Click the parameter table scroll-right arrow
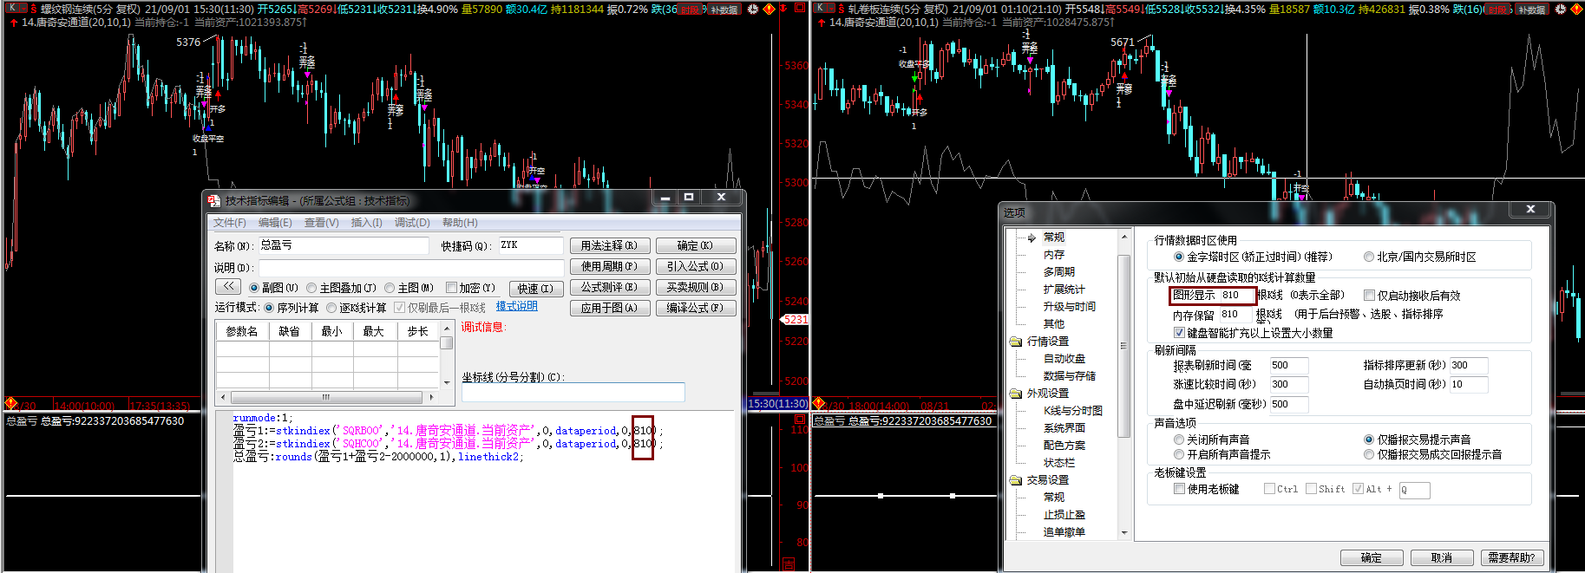 point(431,397)
